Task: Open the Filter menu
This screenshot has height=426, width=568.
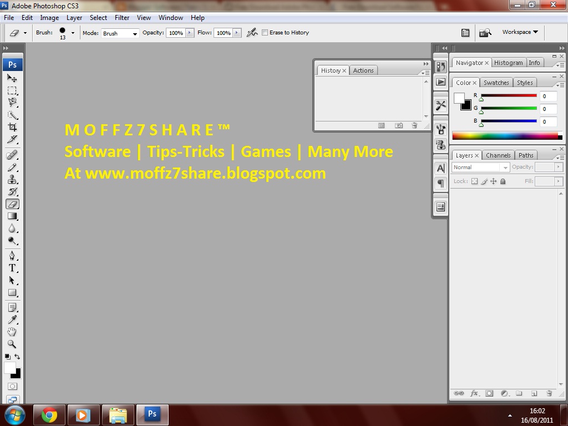Action: tap(121, 17)
